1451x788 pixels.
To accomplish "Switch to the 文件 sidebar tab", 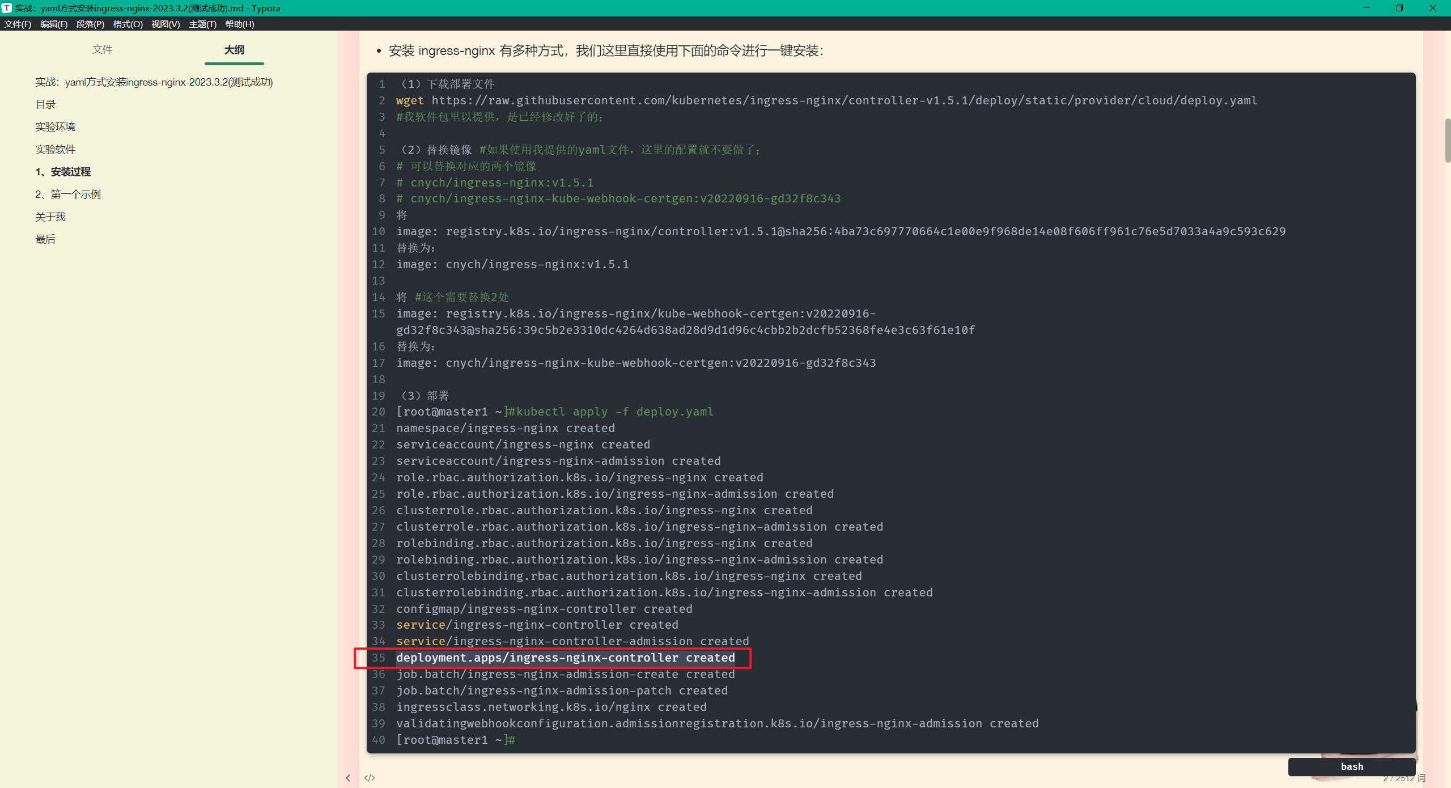I will click(x=102, y=50).
